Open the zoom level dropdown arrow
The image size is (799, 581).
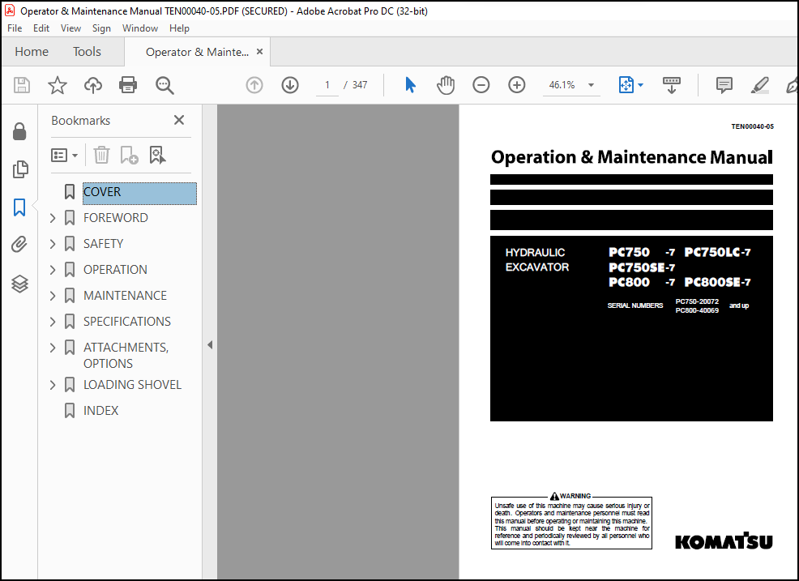(591, 85)
